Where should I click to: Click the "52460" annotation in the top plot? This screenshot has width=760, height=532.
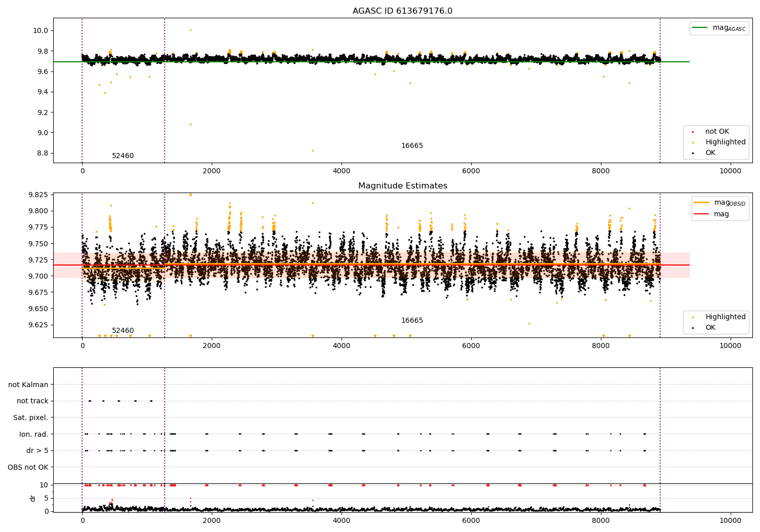[x=123, y=156]
